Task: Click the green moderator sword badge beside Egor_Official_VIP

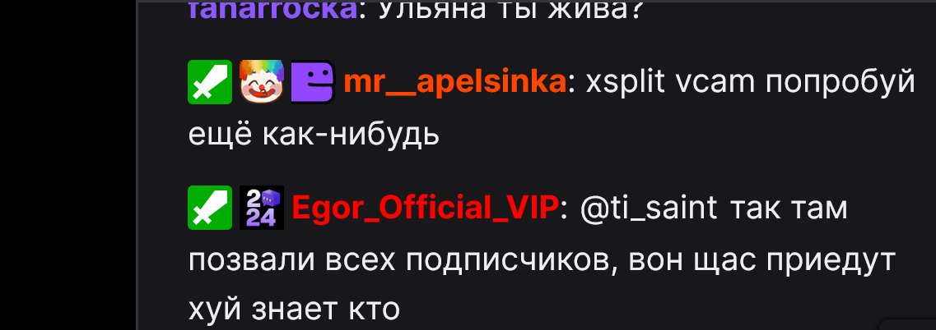Action: pos(210,208)
